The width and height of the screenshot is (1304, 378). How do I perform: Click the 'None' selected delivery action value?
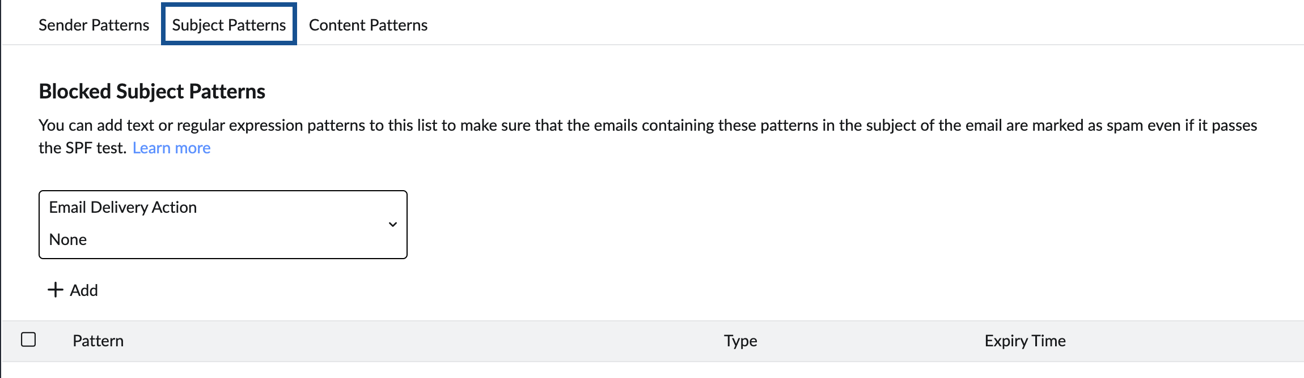pyautogui.click(x=68, y=239)
